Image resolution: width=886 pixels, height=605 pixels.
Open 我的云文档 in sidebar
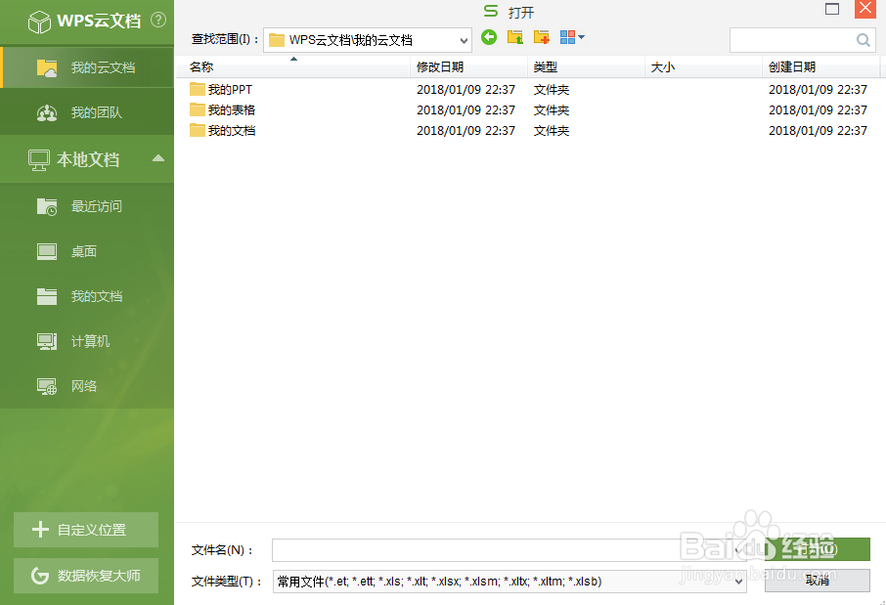tap(87, 67)
